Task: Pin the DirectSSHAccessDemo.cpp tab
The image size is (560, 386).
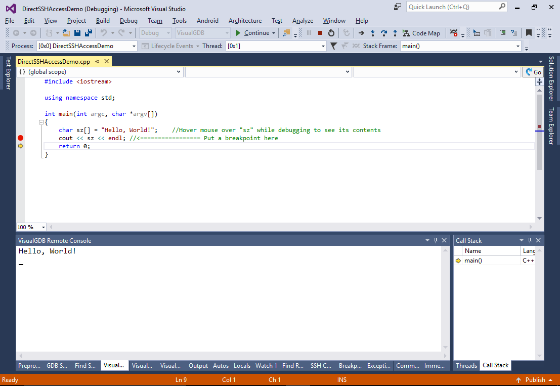Action: click(97, 61)
